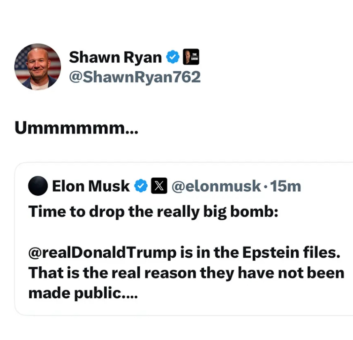Visit the @ShawnRyan762 handle

[x=135, y=76]
